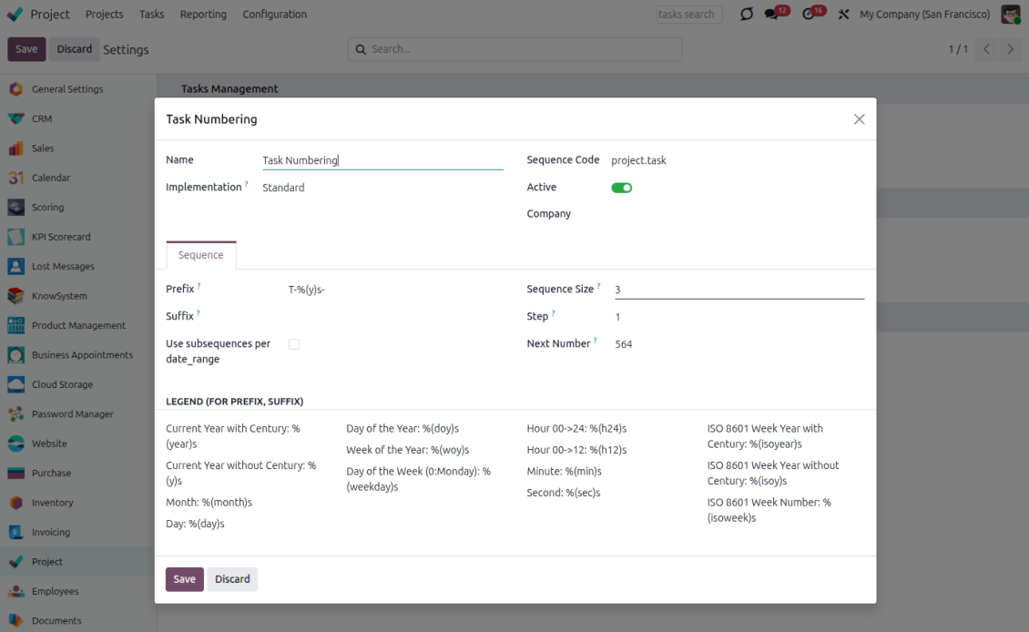Open the Company selection field

pos(738,214)
